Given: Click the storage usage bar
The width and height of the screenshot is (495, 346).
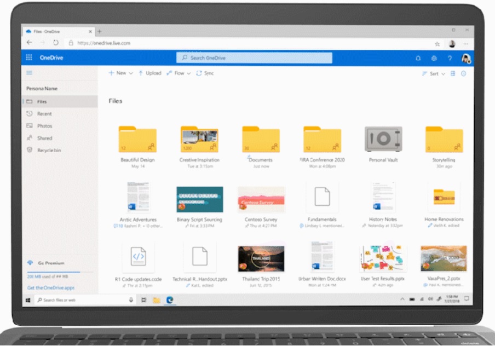Looking at the screenshot, I should point(60,272).
